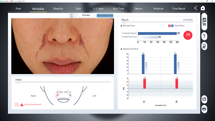The height and width of the screenshot is (121, 215).
Task: Switch to the Total Result tab
Action: point(178,9)
